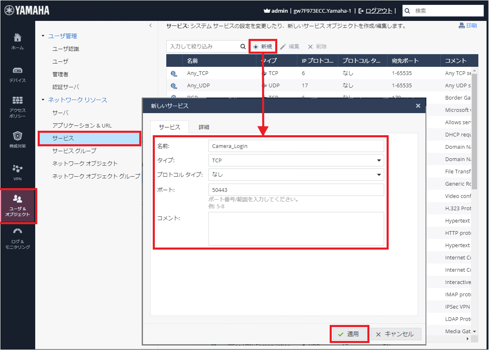Screen dimensions: 489x350
Task: Expand the プロトコルタイプ dropdown
Action: point(379,175)
